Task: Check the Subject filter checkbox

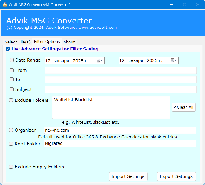Action: tap(12, 89)
